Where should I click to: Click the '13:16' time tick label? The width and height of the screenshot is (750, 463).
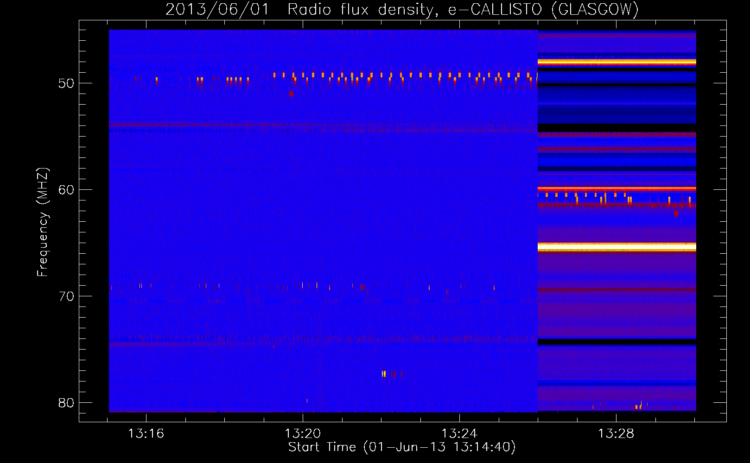pos(146,434)
